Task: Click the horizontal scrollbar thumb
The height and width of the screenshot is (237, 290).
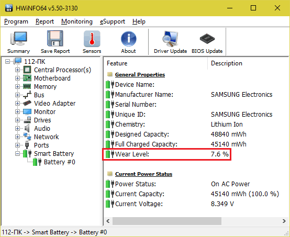Action: [167, 221]
